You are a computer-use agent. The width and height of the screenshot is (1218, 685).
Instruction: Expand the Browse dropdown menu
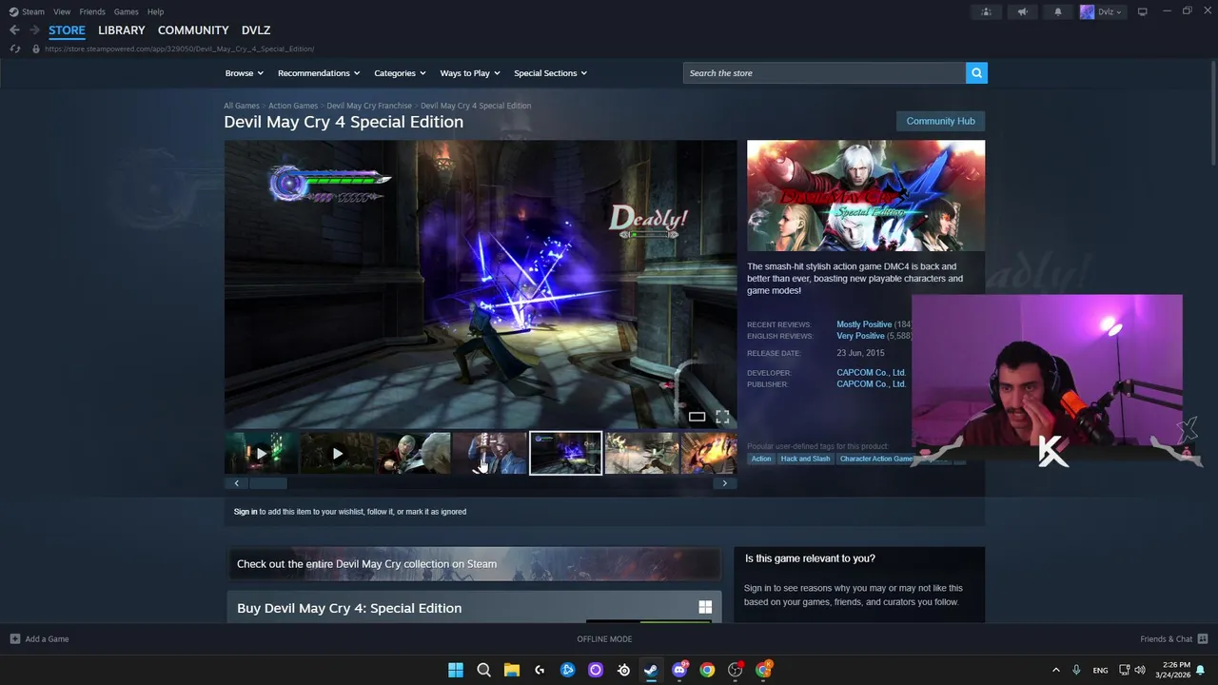click(245, 73)
